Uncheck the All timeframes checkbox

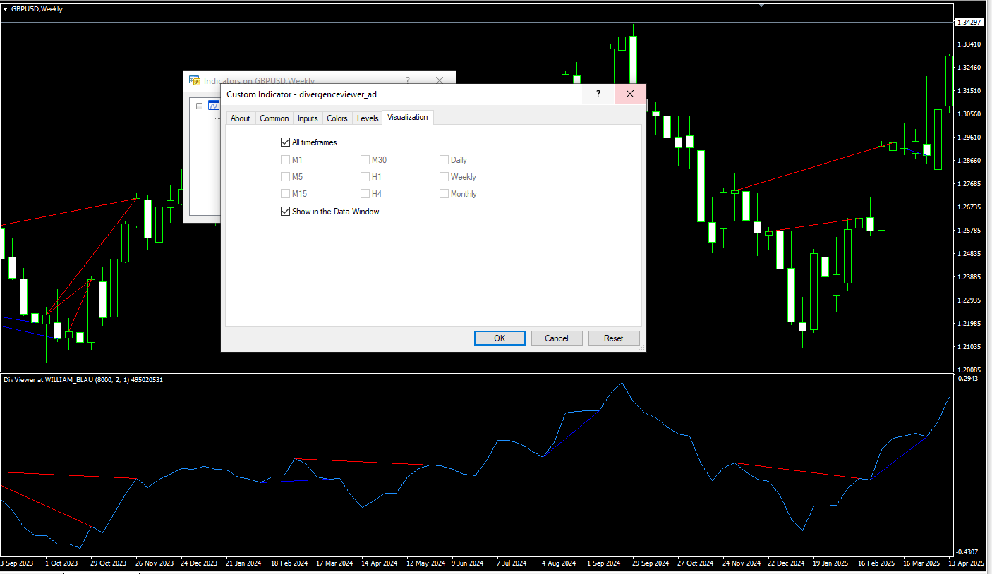tap(286, 142)
